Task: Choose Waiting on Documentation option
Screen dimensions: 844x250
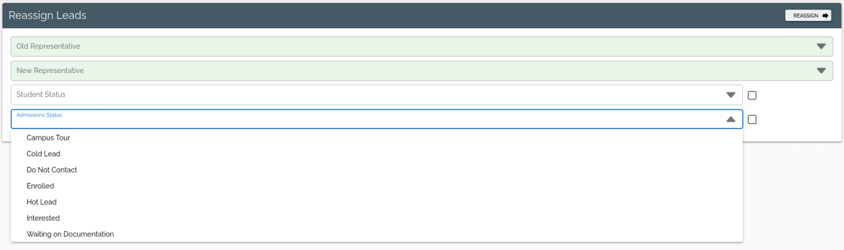Action: click(x=70, y=234)
